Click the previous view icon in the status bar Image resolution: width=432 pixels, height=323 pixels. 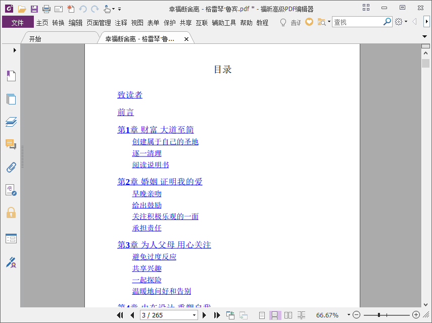tap(230, 315)
